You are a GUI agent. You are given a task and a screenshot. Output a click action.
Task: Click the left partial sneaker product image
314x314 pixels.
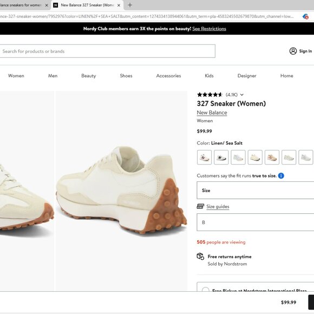coord(27,191)
